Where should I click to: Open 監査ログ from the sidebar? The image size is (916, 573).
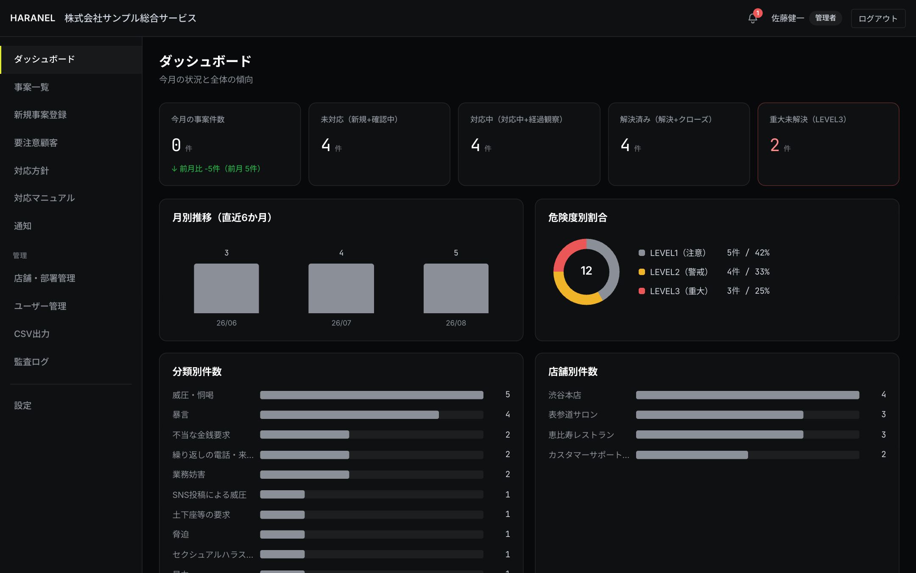(71, 362)
